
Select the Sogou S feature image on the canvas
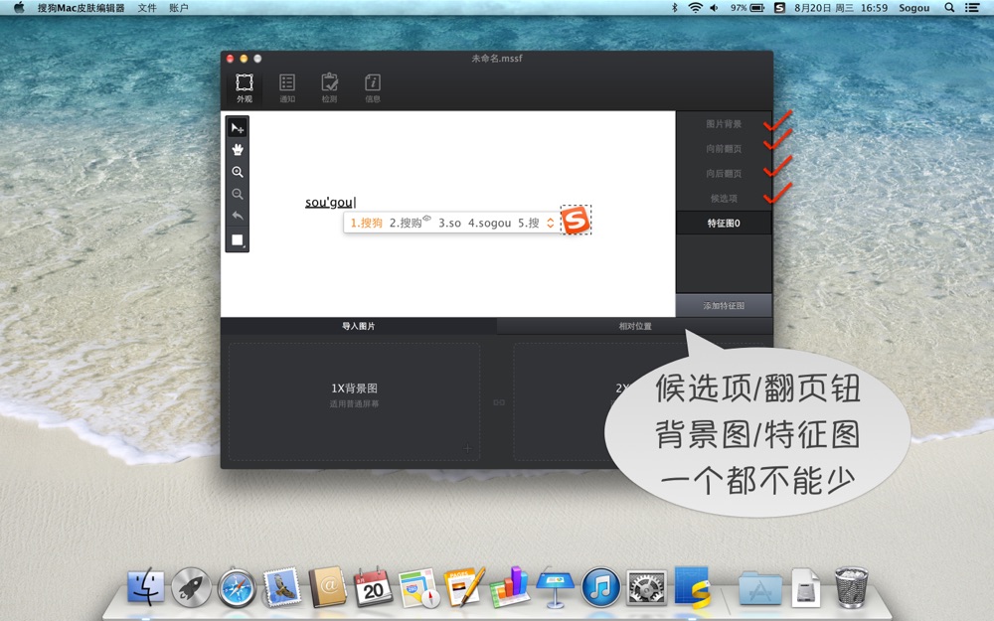pyautogui.click(x=577, y=221)
